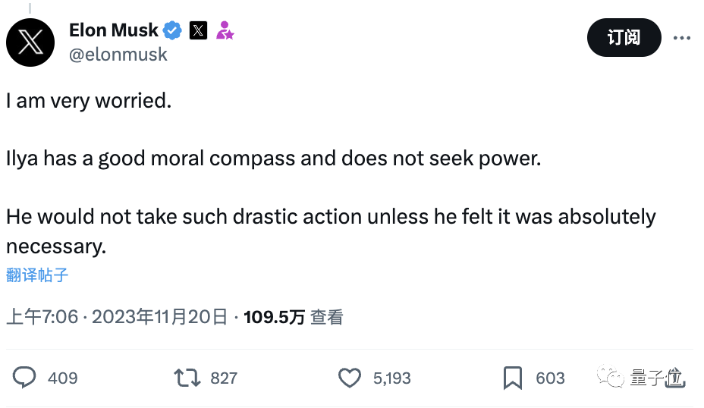Image resolution: width=704 pixels, height=408 pixels.
Task: Click the blue verified checkmark badge
Action: (x=173, y=30)
